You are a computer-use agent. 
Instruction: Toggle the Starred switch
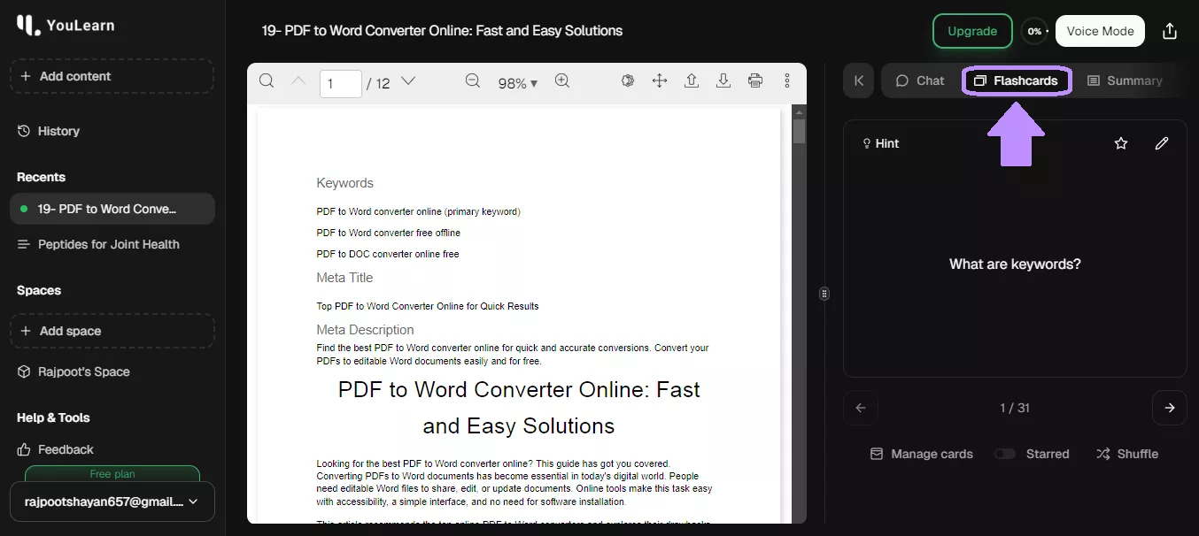click(1004, 454)
